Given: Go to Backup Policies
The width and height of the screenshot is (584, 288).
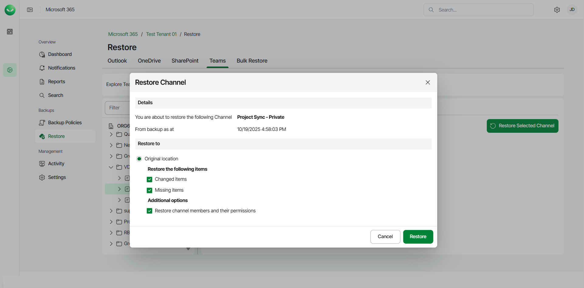Looking at the screenshot, I should (x=65, y=123).
